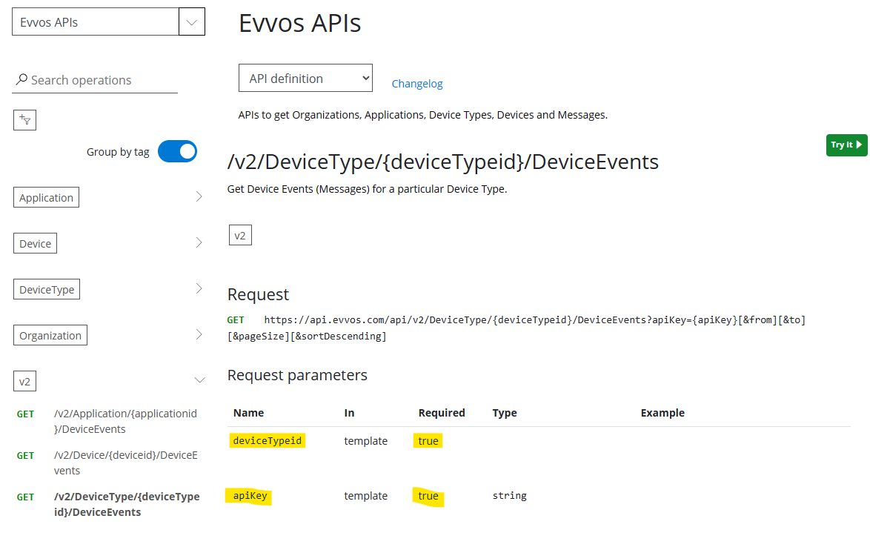
Task: Click the request URL text
Action: (516, 328)
